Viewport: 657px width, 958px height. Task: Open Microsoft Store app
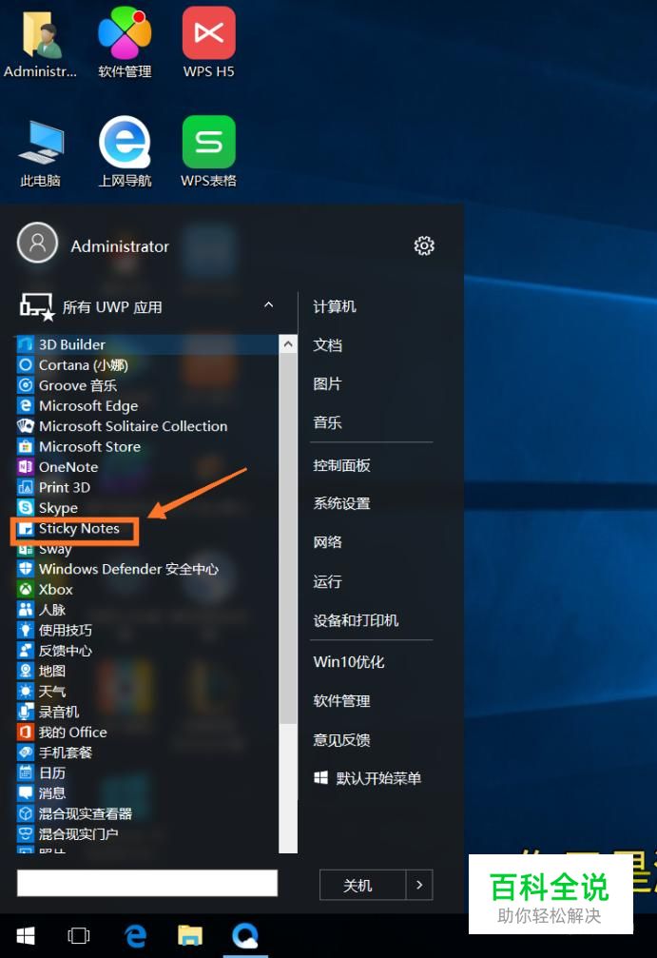pos(146,446)
